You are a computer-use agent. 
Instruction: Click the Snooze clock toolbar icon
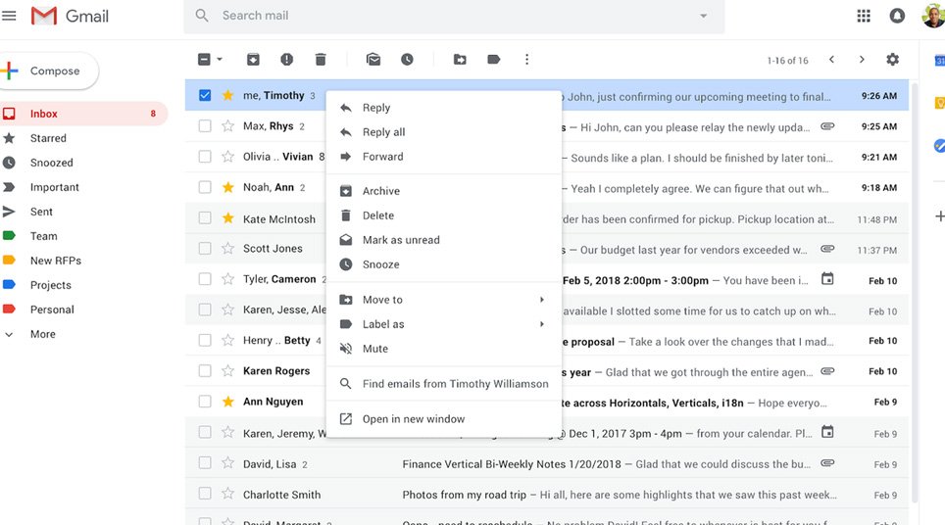[x=407, y=60]
